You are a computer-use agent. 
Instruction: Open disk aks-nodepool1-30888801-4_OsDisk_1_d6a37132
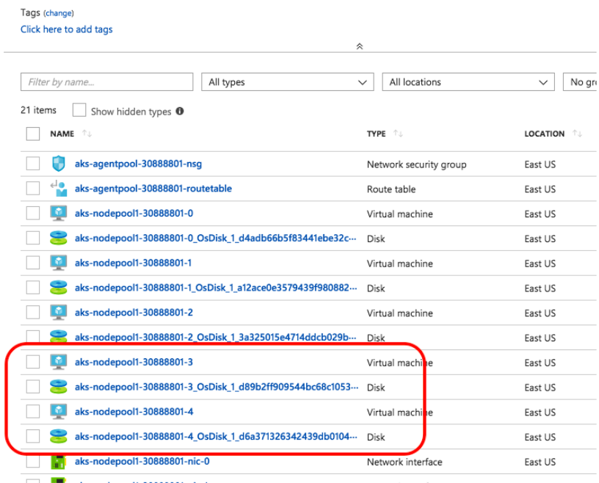pos(217,436)
